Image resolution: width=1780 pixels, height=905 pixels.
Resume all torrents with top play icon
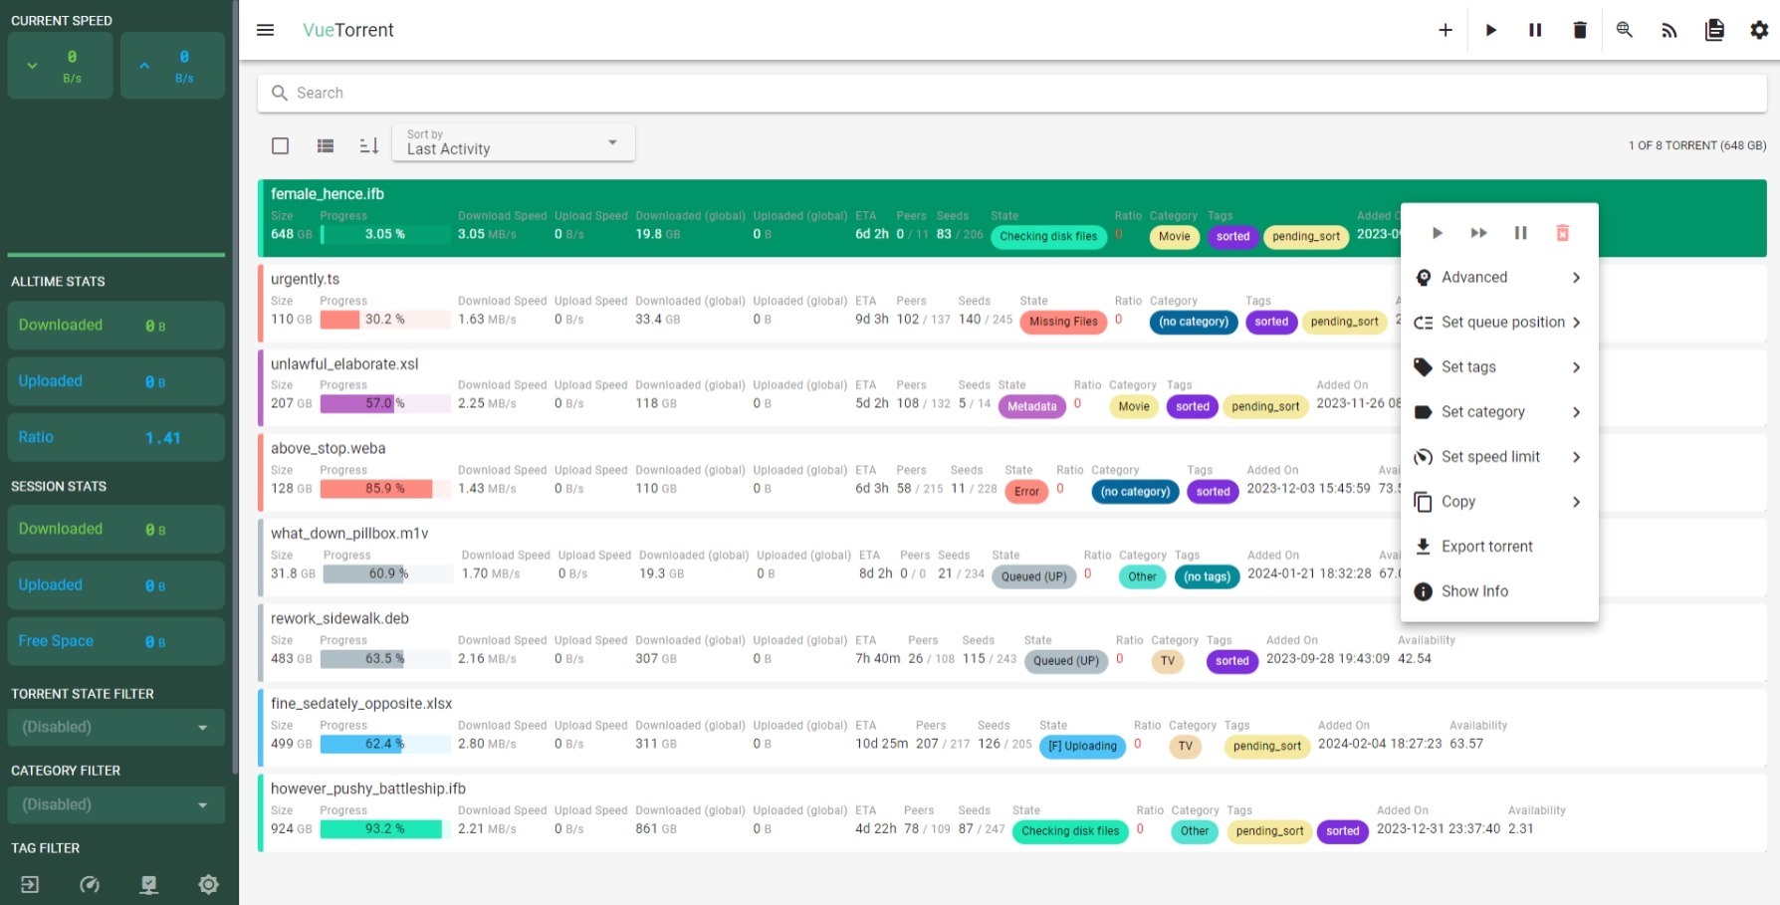(1490, 30)
